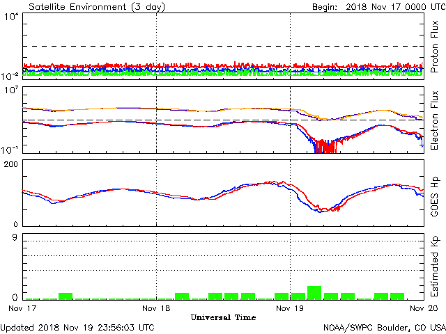This screenshot has width=446, height=334.
Task: Click the 'Proton Flux' axis label
Action: tap(434, 47)
